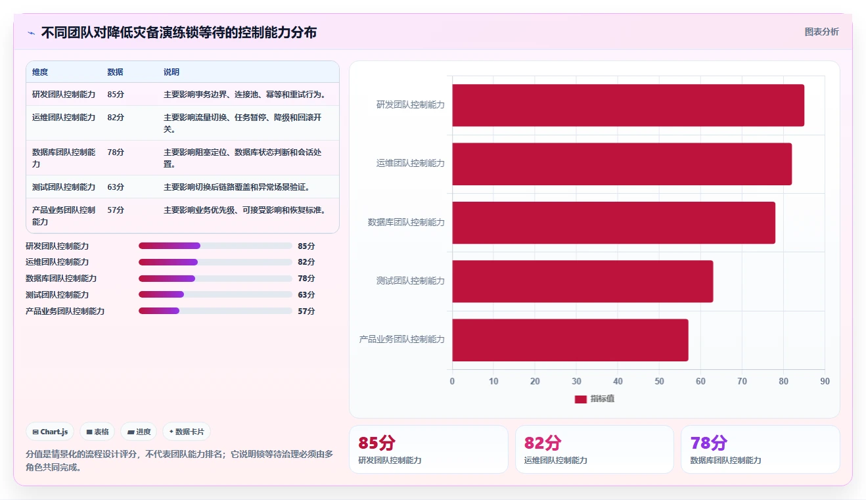Image resolution: width=866 pixels, height=500 pixels.
Task: Click the chart bar for 数据库团队控制能力
Action: click(614, 222)
